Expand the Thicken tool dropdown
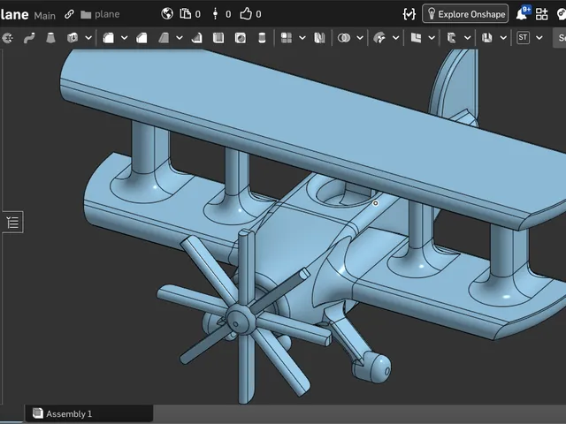This screenshot has height=424, width=566. [88, 38]
